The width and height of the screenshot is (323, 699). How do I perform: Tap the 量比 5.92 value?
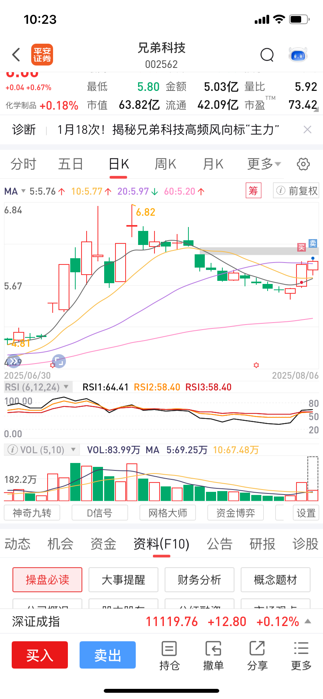point(306,87)
